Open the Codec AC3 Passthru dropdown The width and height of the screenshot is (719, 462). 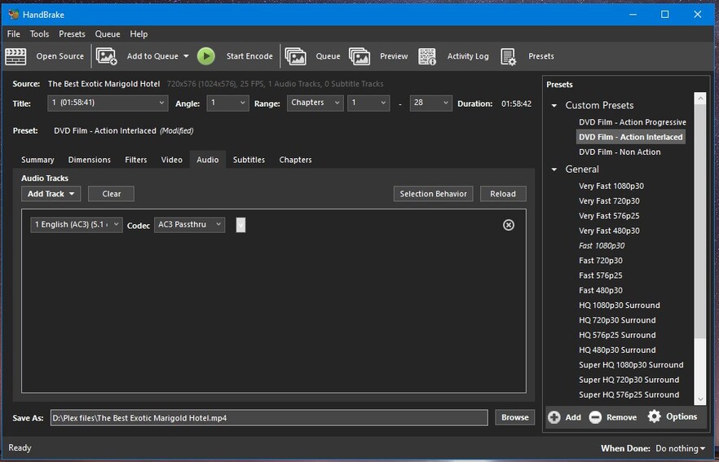(x=189, y=225)
